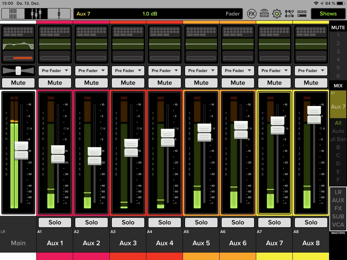Mute the Aux 8 channel
347x260 pixels.
311,83
